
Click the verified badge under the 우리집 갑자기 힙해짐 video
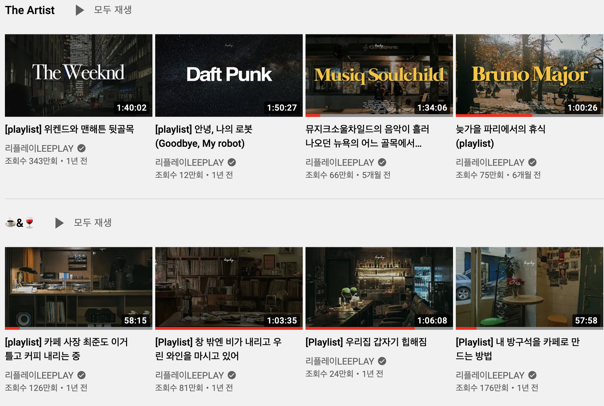click(x=382, y=361)
